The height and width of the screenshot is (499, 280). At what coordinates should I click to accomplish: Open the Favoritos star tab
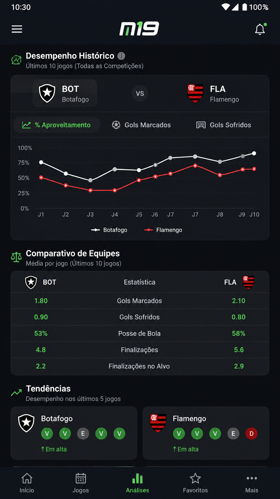pos(195,483)
